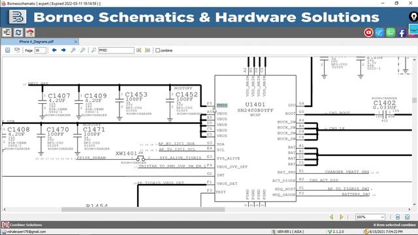The width and height of the screenshot is (418, 235).
Task: Open the Telegram link icon
Action: point(379,33)
